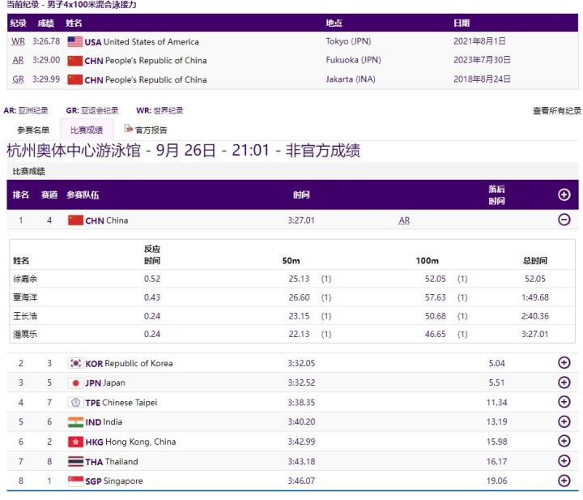Collapse the China team result details
Screen dimensions: 583x500
564,220
